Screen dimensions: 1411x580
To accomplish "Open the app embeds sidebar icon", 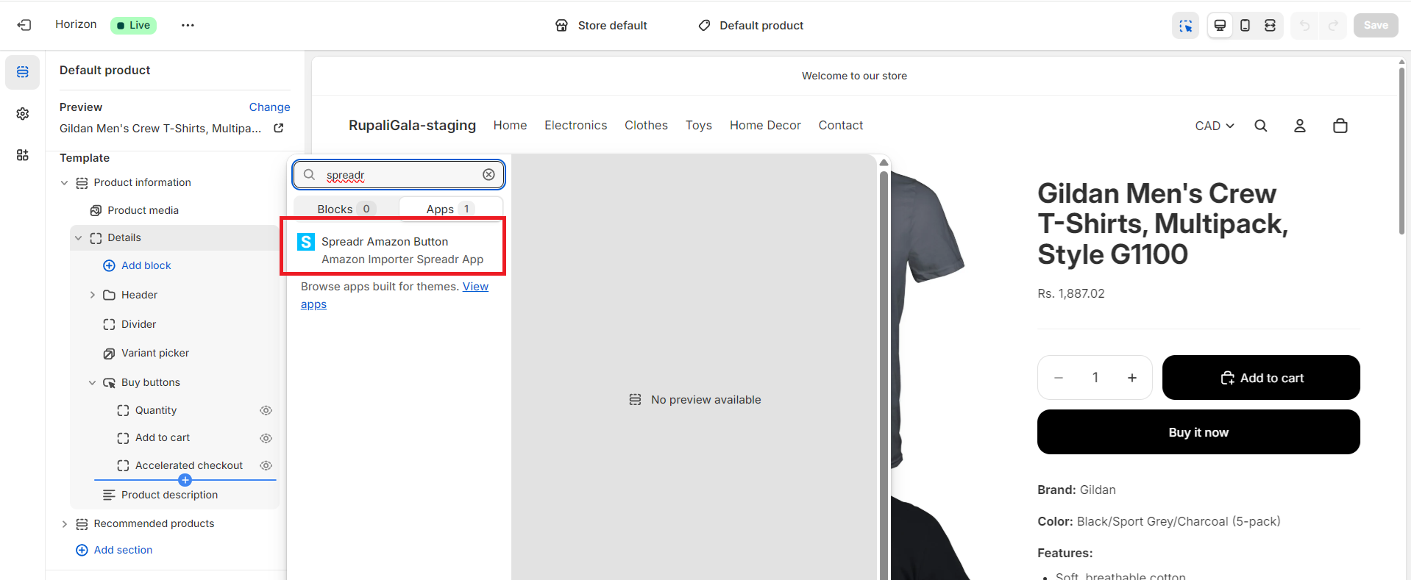I will pos(23,155).
